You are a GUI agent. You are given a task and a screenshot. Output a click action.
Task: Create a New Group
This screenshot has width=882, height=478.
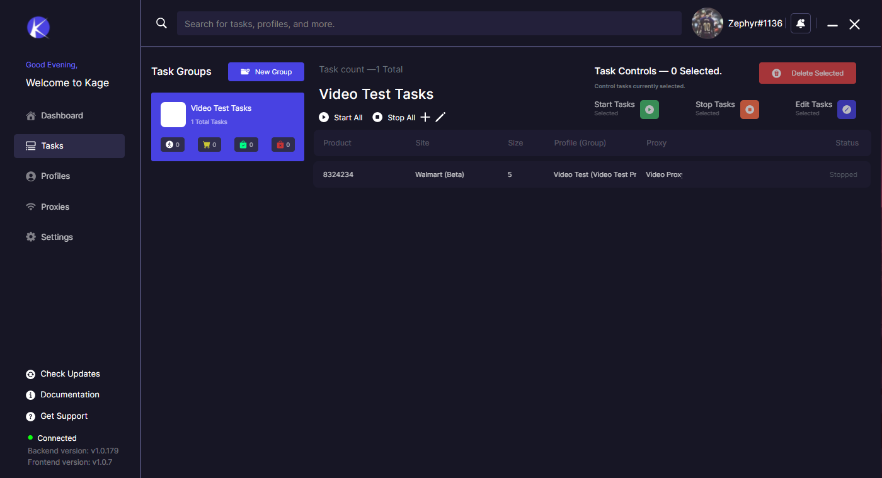(x=266, y=72)
